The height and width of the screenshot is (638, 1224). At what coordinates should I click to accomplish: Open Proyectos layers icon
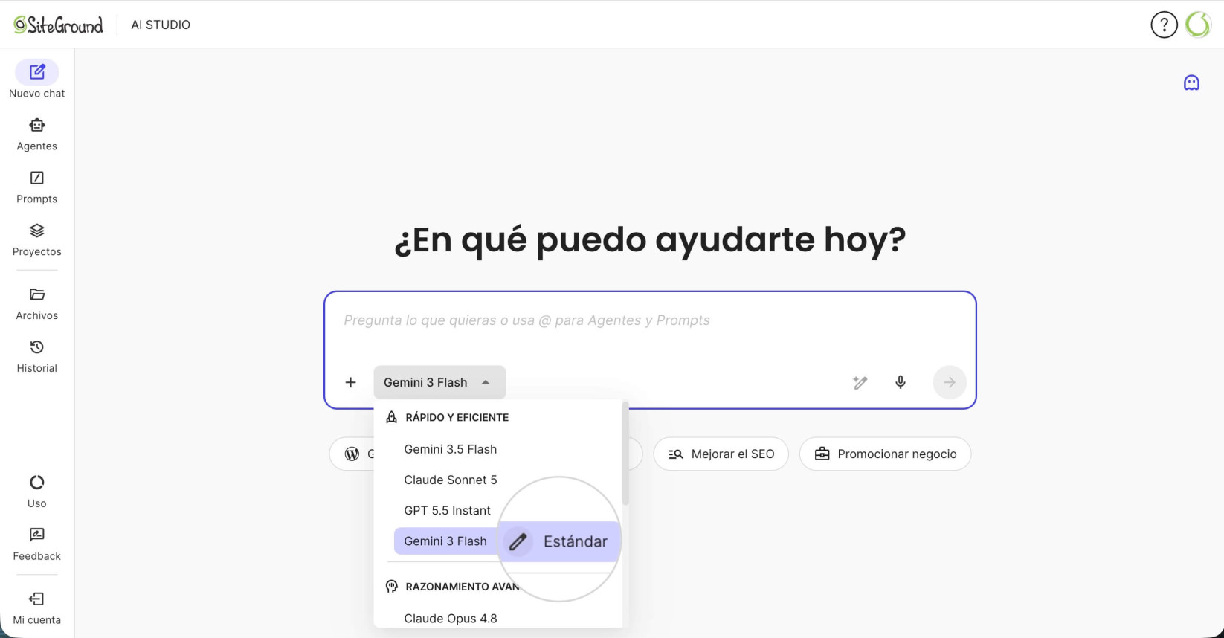coord(37,231)
